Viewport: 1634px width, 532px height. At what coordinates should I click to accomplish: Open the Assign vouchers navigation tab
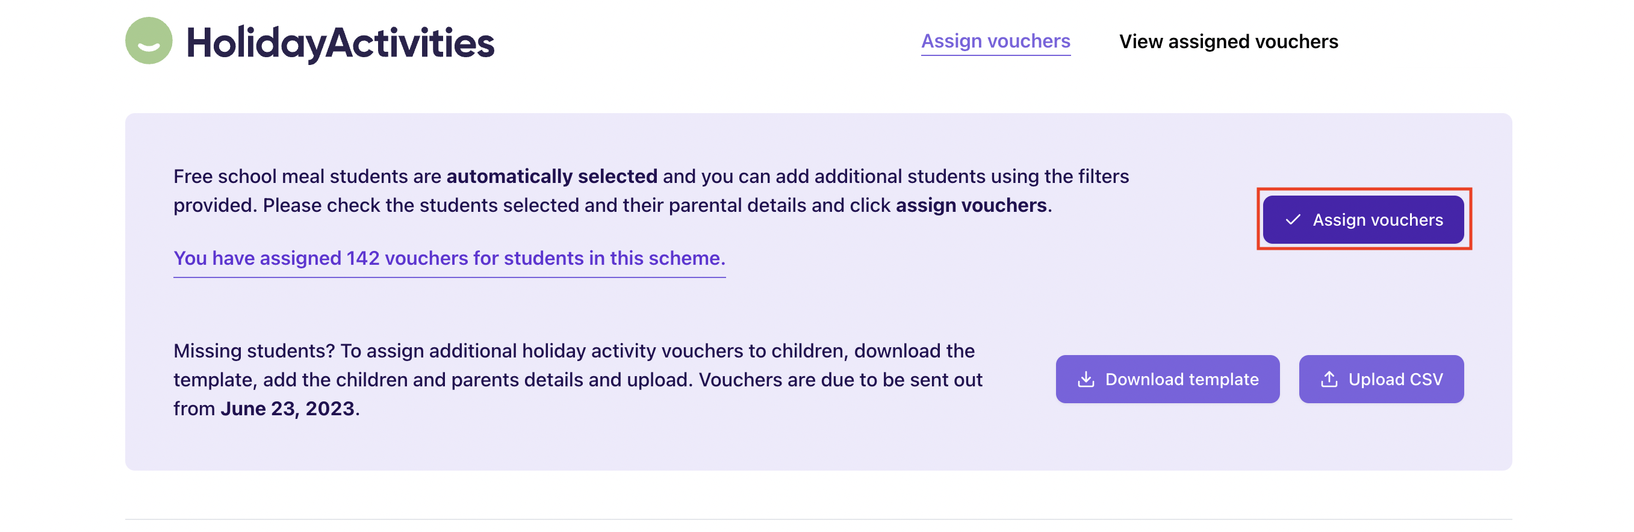[x=995, y=42]
